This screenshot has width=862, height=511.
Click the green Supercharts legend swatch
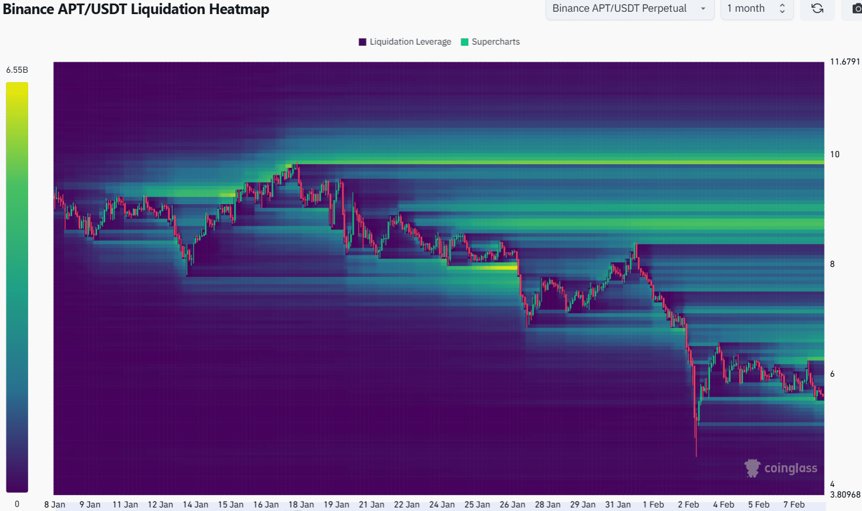(465, 42)
